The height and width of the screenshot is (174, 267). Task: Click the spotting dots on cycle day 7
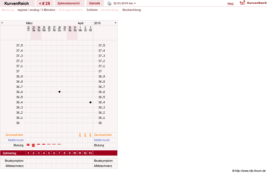[59, 144]
